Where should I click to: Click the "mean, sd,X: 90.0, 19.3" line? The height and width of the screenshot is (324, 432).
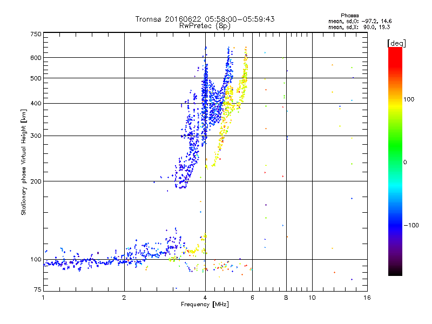click(x=359, y=27)
